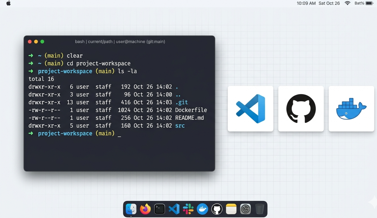Click the battery indicator in menu bar
377x218 pixels.
(364, 3)
